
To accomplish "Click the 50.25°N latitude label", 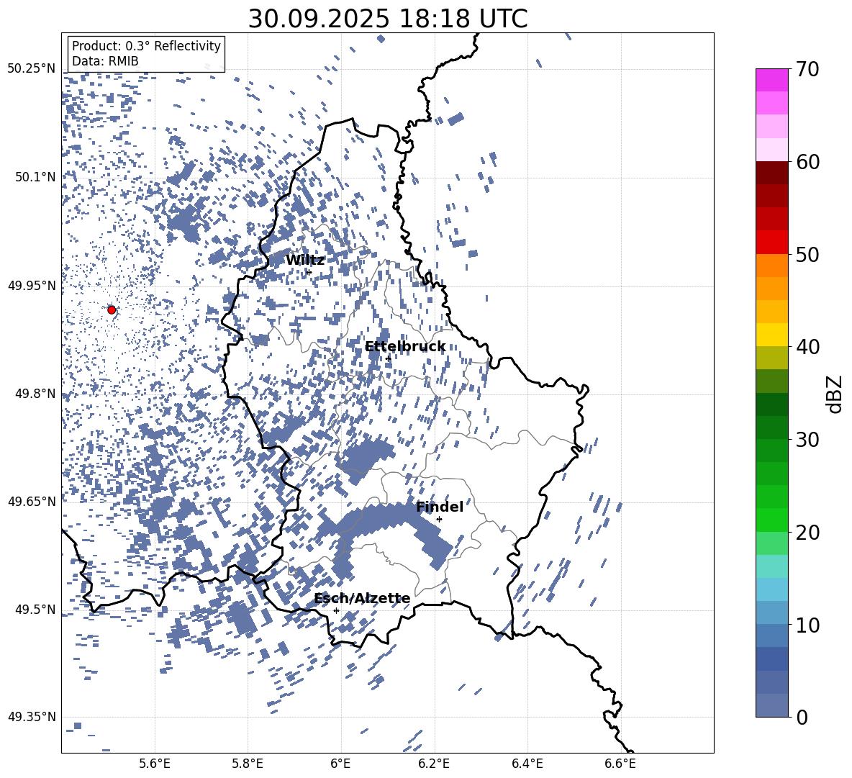I will pyautogui.click(x=32, y=68).
